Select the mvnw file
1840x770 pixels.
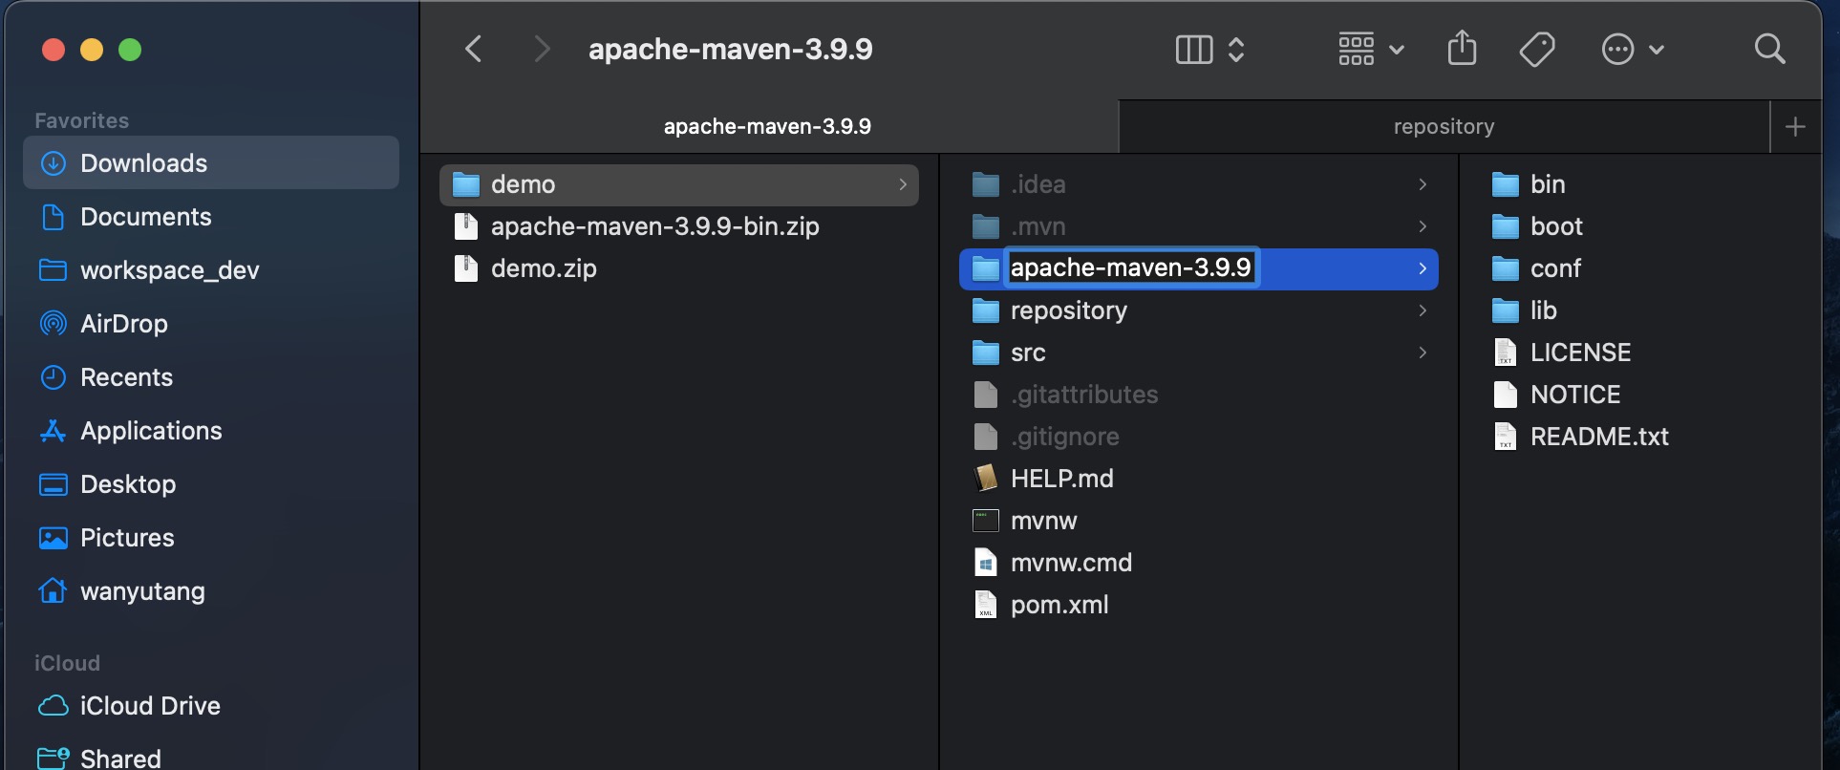1198,521
